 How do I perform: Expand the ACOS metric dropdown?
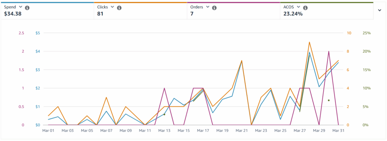pyautogui.click(x=299, y=7)
